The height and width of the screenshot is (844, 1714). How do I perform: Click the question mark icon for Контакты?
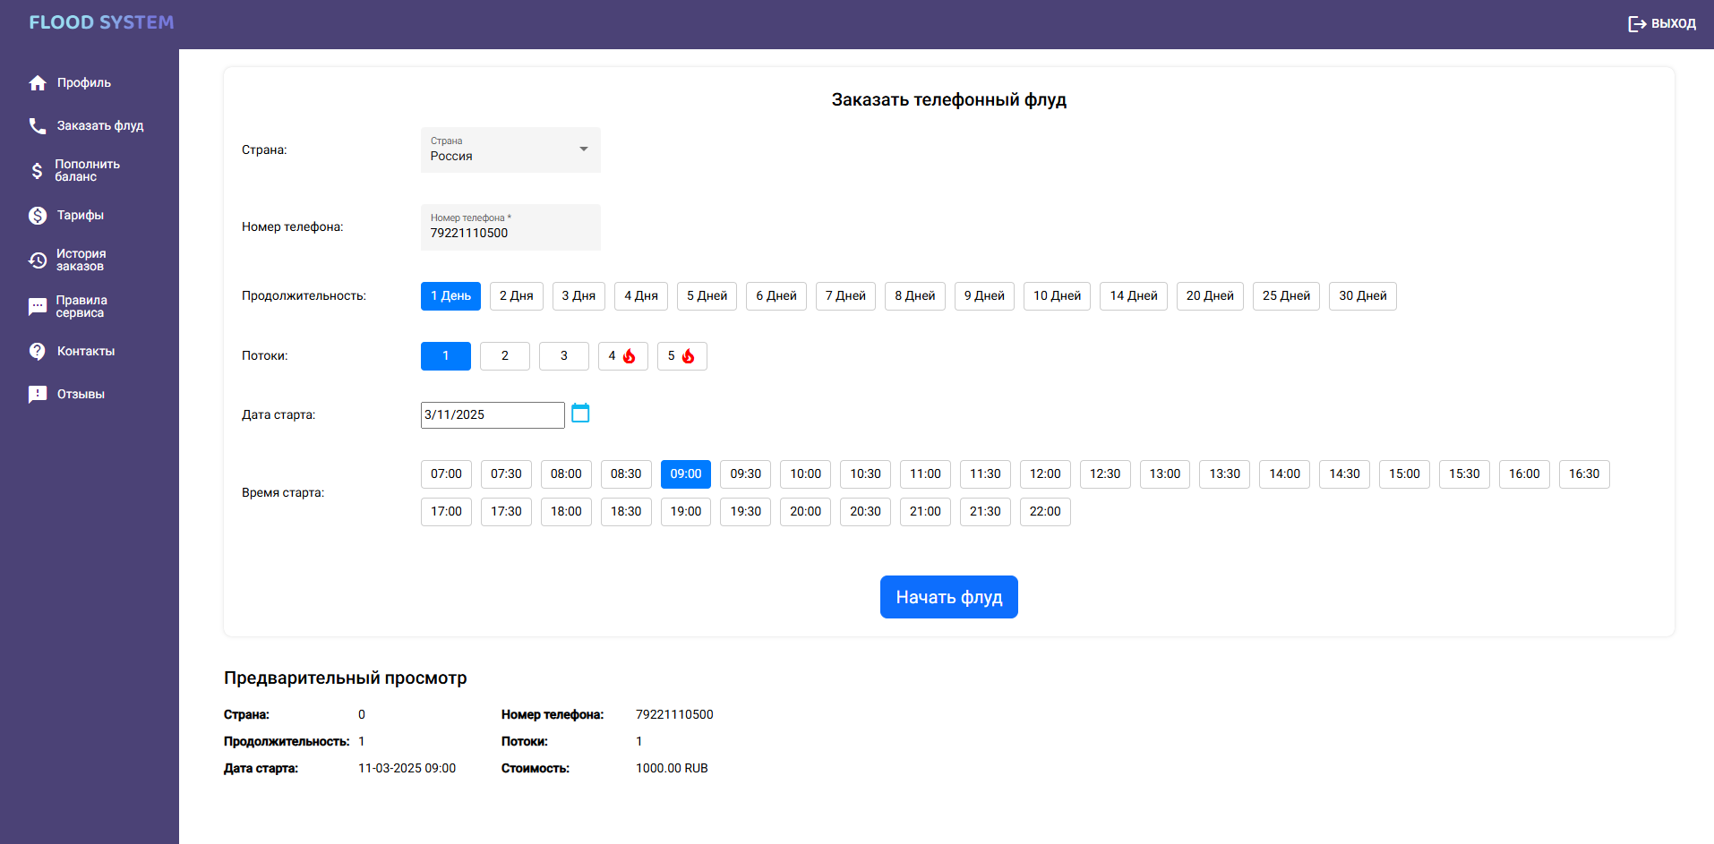(38, 352)
